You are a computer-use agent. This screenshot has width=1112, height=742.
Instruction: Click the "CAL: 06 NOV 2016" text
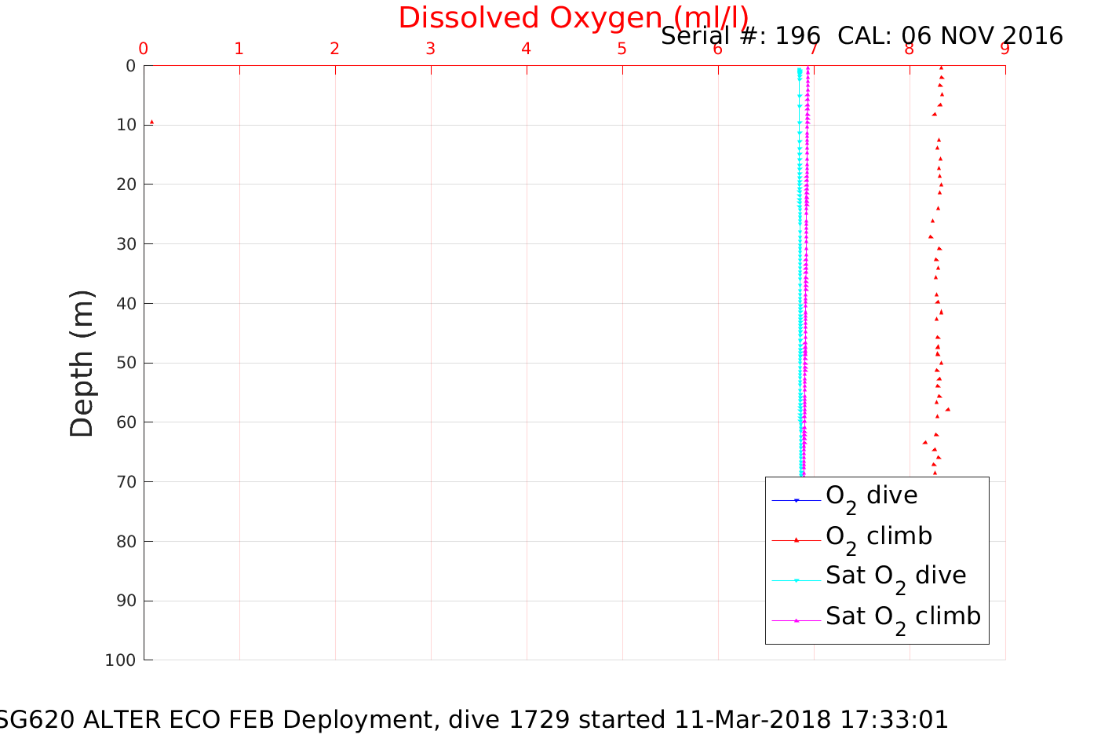950,36
